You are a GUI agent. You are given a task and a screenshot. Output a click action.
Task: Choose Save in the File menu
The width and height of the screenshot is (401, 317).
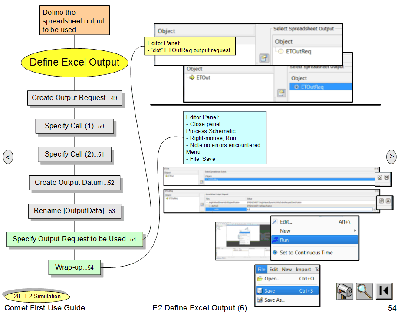tap(287, 290)
